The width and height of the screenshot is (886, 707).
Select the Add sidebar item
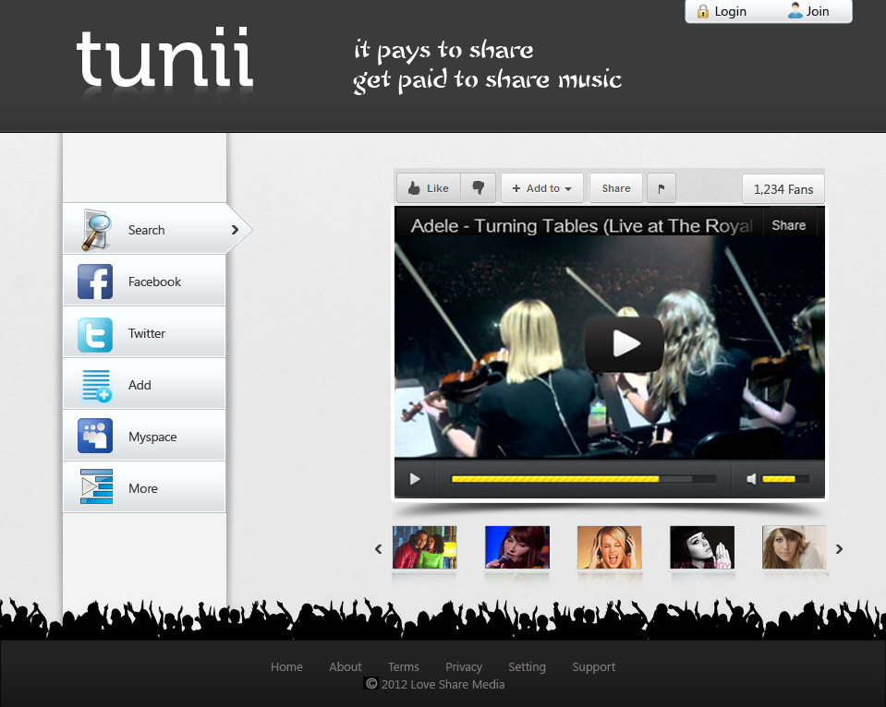(x=144, y=384)
